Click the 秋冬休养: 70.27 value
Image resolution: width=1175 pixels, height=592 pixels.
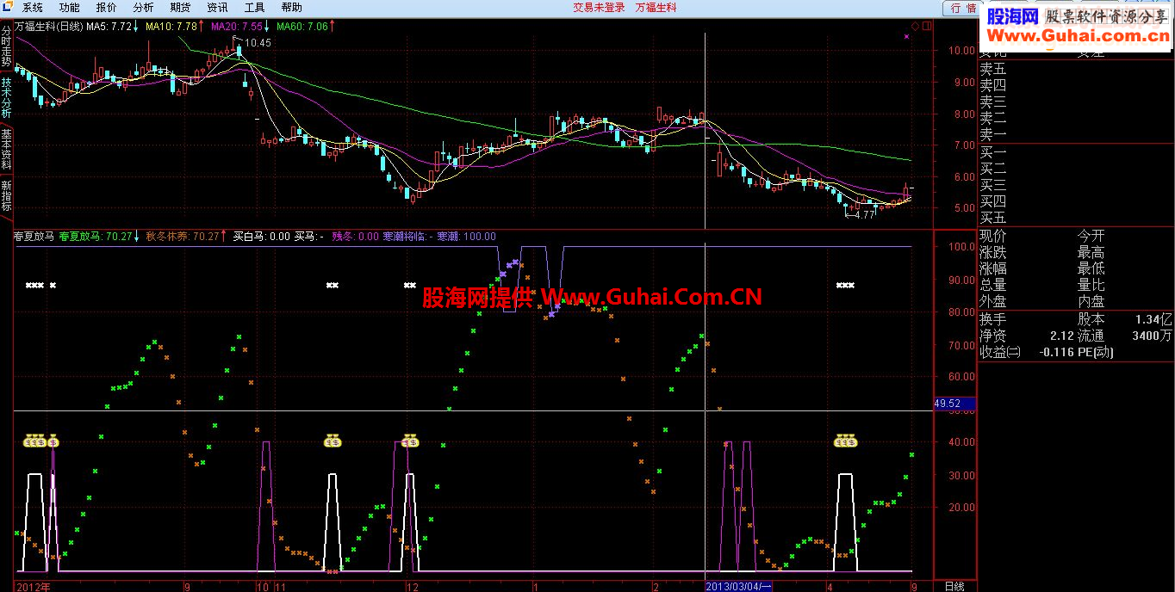(x=182, y=236)
